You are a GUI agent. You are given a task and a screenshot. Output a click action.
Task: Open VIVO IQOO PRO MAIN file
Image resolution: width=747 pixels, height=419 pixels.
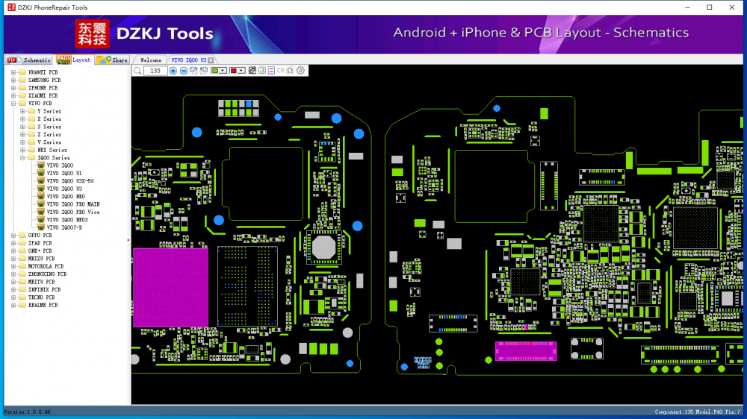73,204
